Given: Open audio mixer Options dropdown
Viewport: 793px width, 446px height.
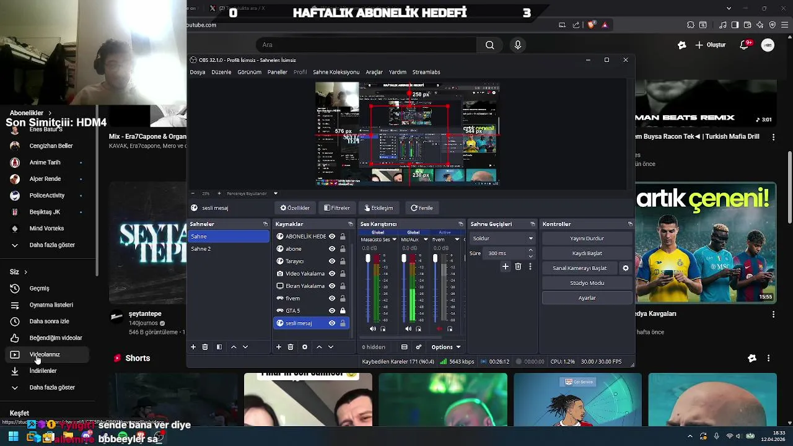Looking at the screenshot, I should [446, 347].
